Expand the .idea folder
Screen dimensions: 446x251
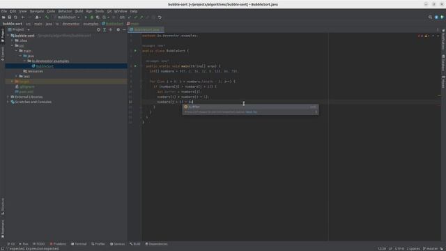point(13,40)
